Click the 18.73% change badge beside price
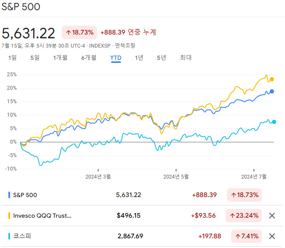The image size is (285, 248). pyautogui.click(x=79, y=32)
